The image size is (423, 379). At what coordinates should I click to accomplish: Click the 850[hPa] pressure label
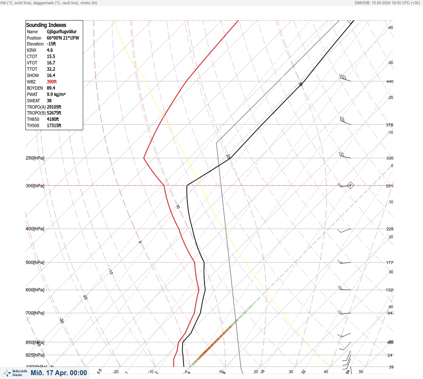[35, 343]
